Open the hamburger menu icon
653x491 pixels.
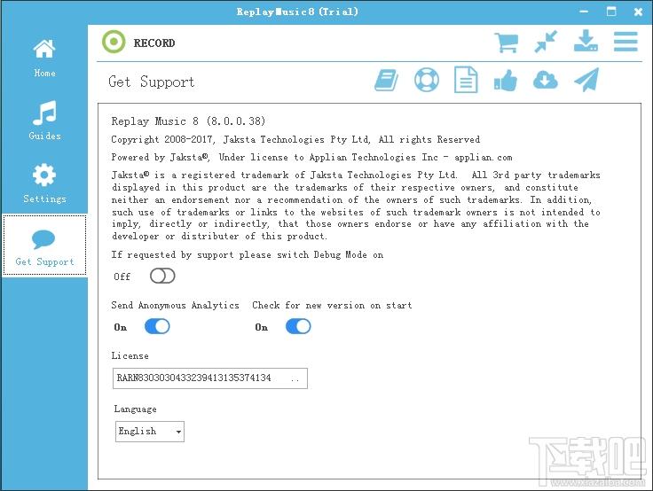[625, 41]
